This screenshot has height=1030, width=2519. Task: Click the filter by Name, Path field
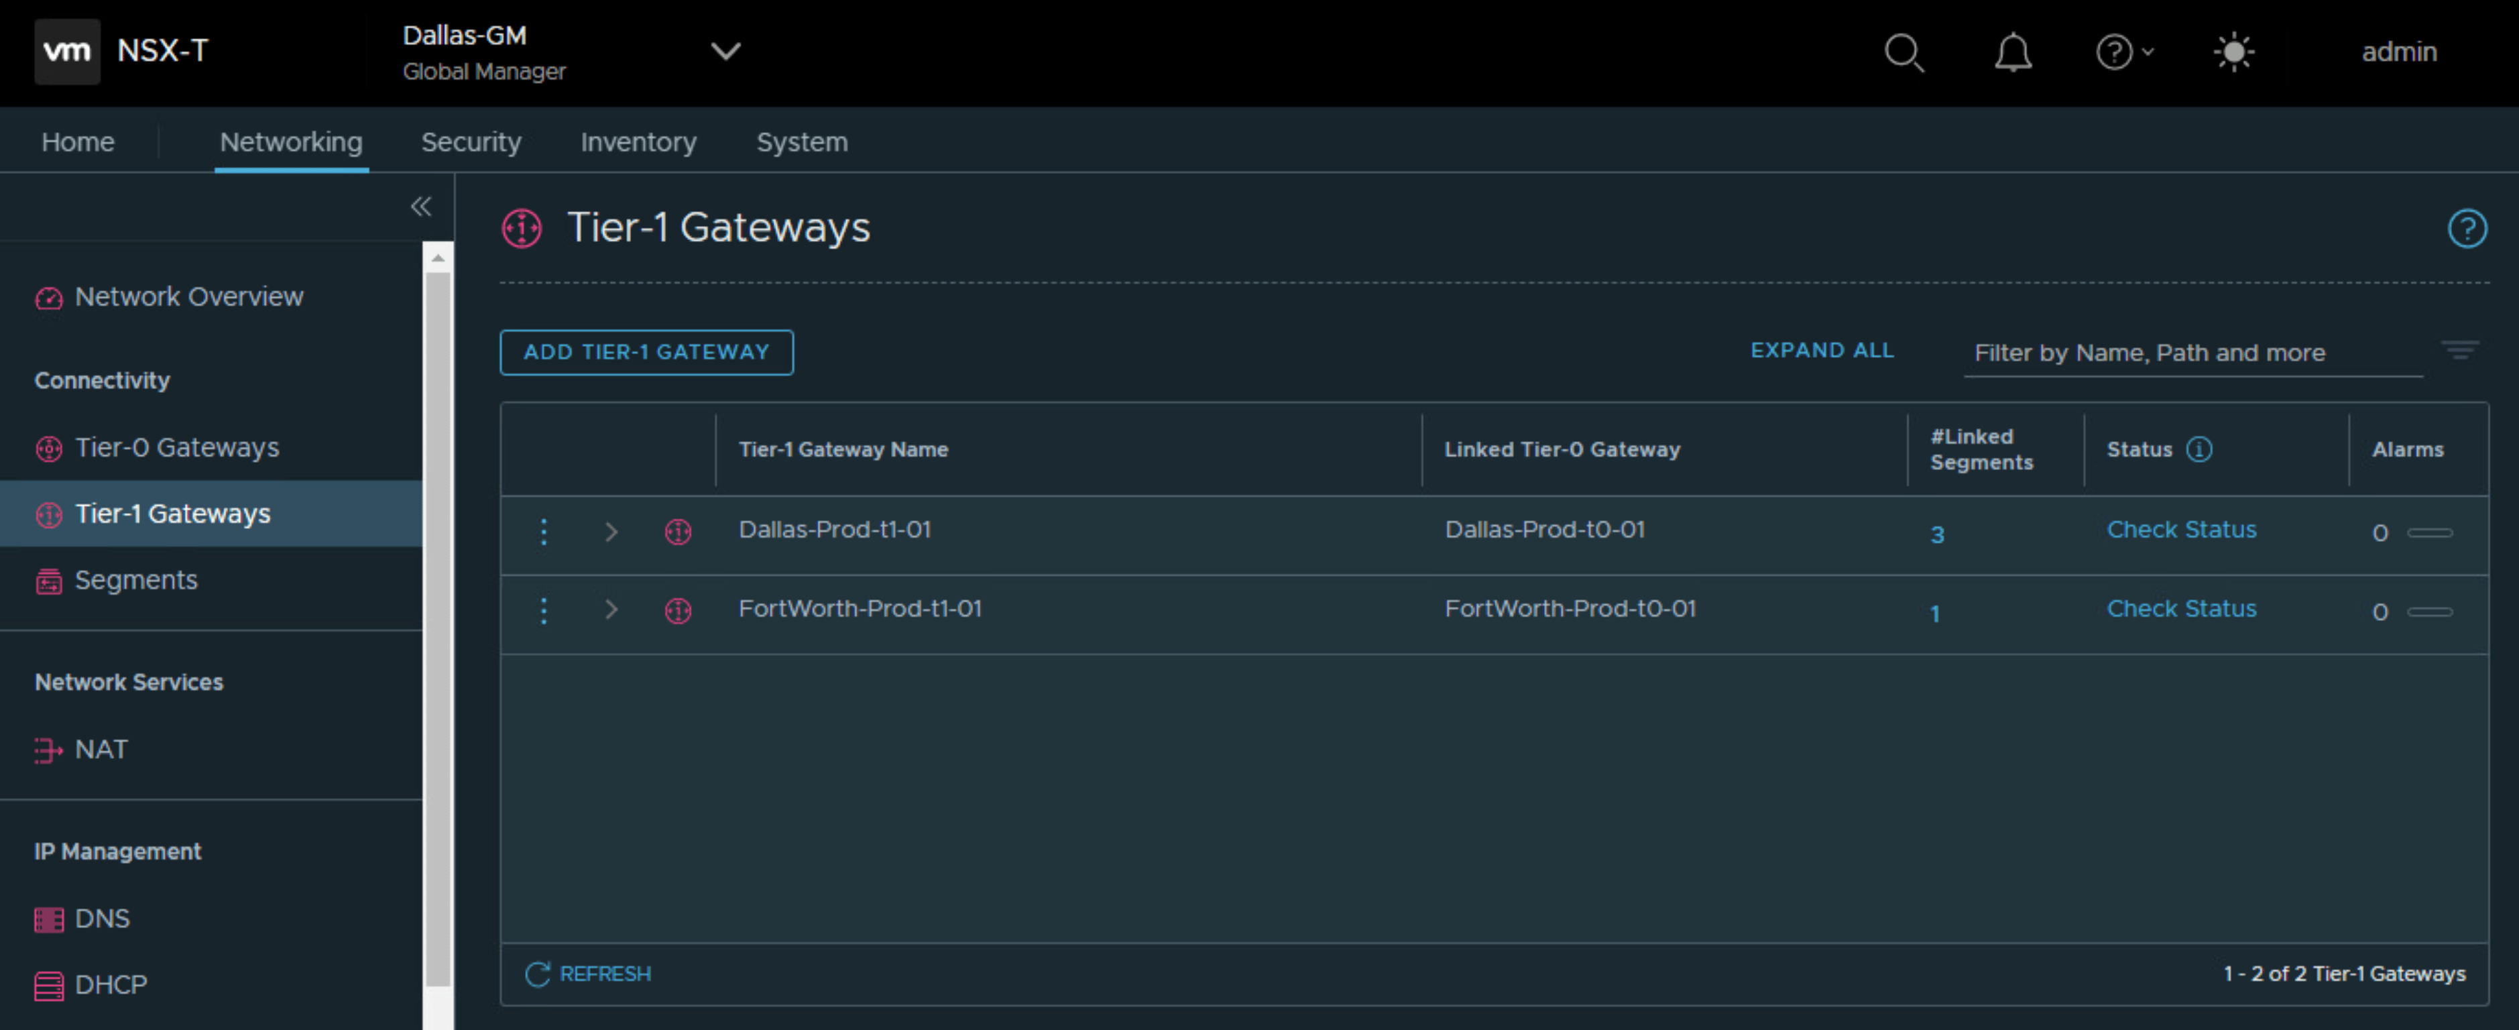pyautogui.click(x=2192, y=353)
